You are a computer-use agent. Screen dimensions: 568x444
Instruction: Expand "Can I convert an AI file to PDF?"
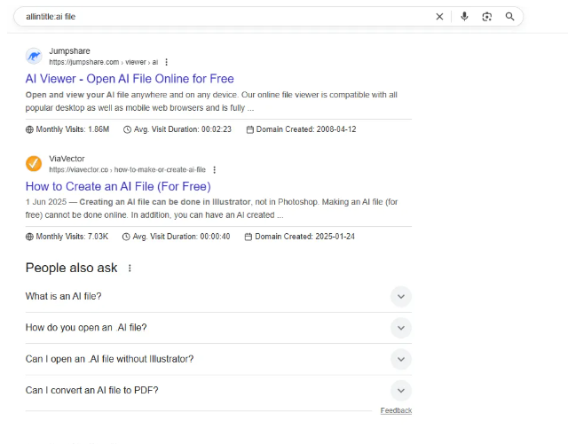click(x=400, y=390)
